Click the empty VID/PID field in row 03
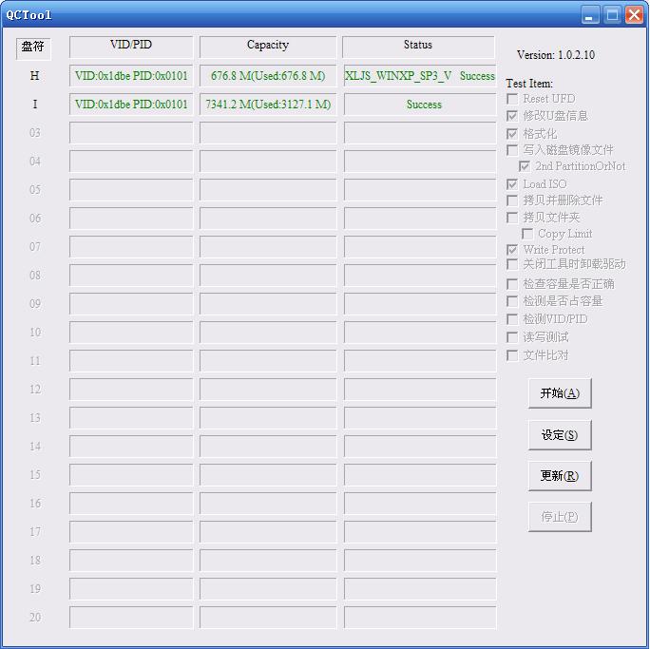Image resolution: width=650 pixels, height=649 pixels. pos(131,133)
